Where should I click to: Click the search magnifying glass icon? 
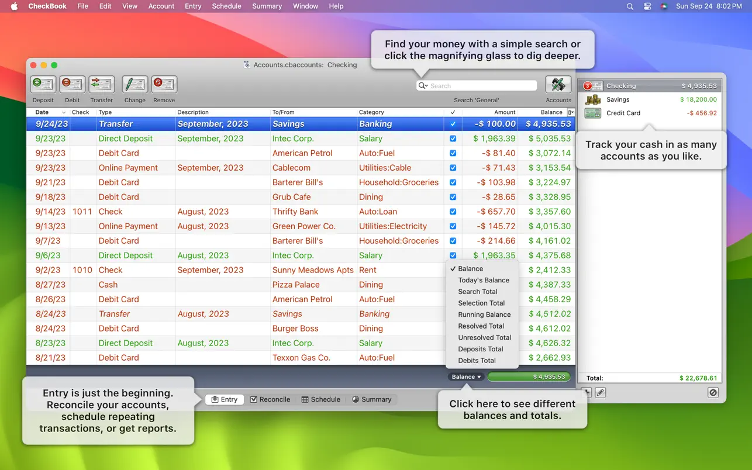423,85
